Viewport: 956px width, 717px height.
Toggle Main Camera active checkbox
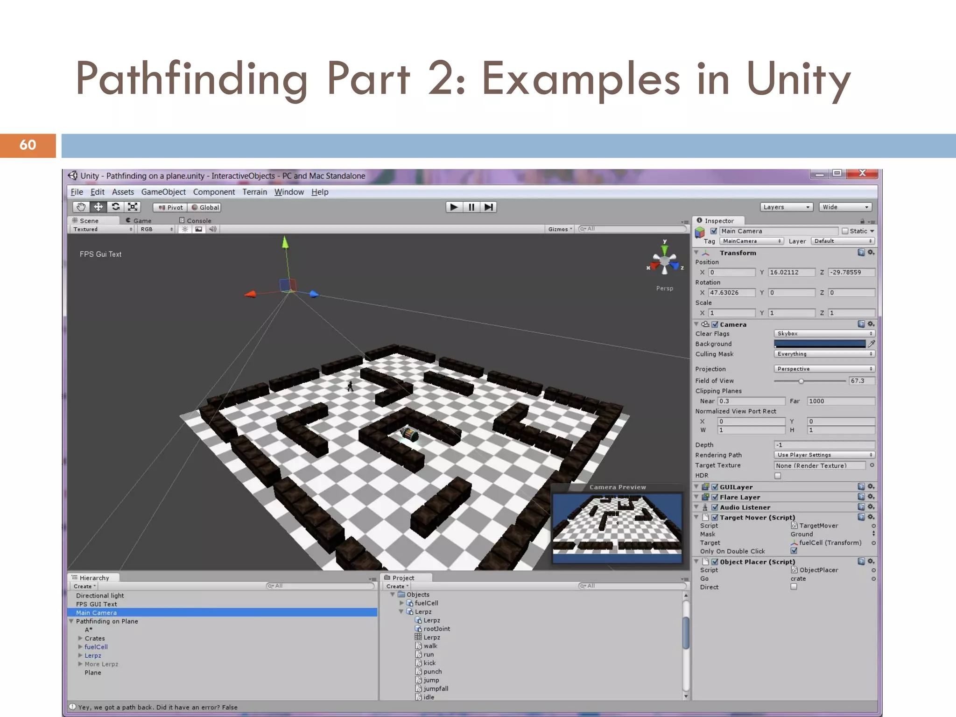714,231
